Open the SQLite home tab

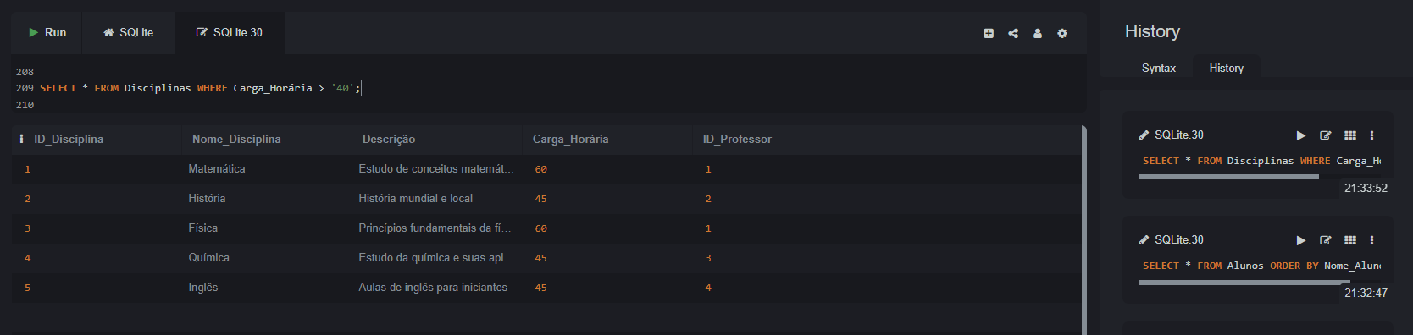(128, 33)
